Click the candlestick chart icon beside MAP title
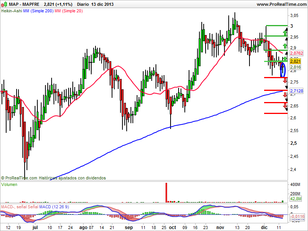Image resolution: width=308 pixels, height=231 pixels. [x=4, y=4]
